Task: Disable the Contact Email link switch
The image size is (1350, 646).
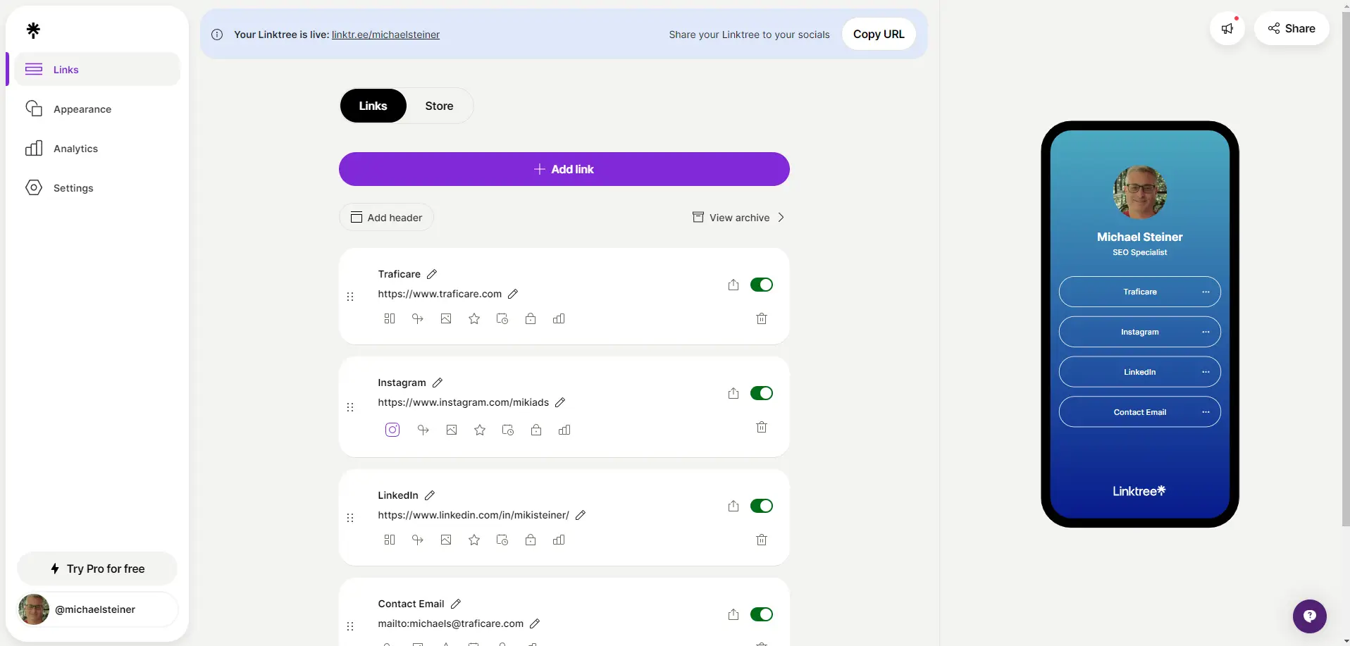Action: pyautogui.click(x=762, y=614)
